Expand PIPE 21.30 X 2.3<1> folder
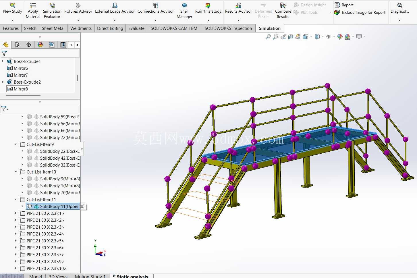417x278 pixels. [x=16, y=213]
